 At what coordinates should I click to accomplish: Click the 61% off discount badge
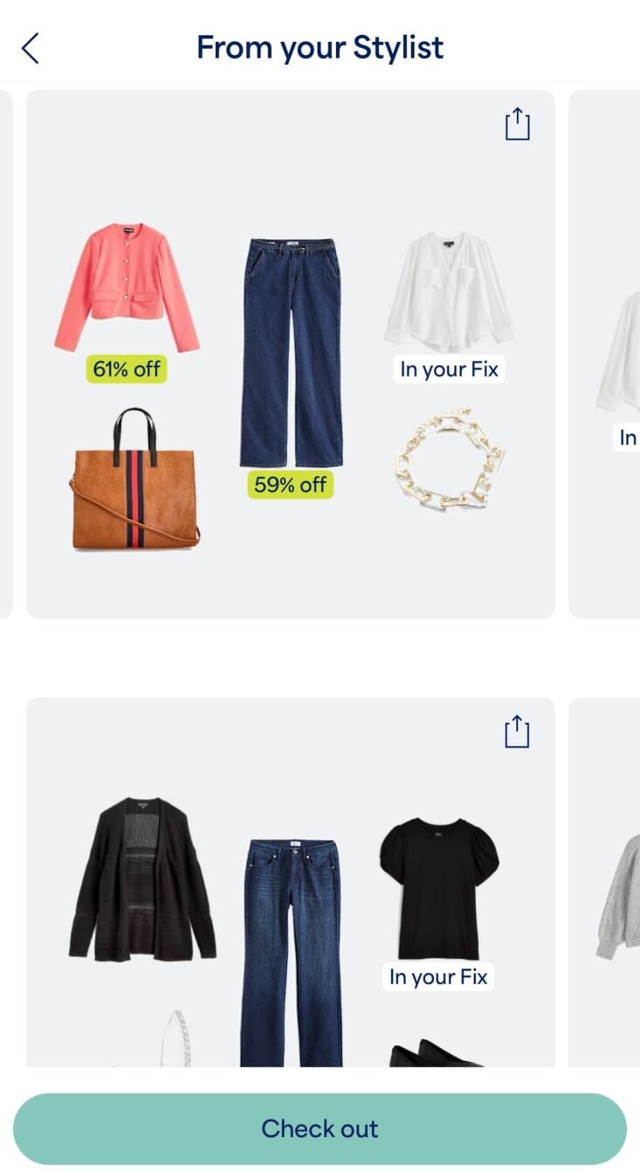127,369
